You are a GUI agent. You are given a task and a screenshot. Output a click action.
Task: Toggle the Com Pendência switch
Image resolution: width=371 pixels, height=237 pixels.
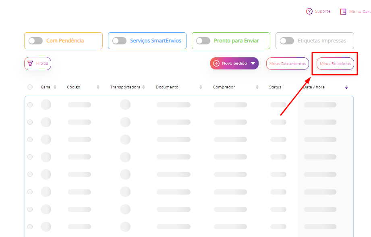pyautogui.click(x=35, y=41)
